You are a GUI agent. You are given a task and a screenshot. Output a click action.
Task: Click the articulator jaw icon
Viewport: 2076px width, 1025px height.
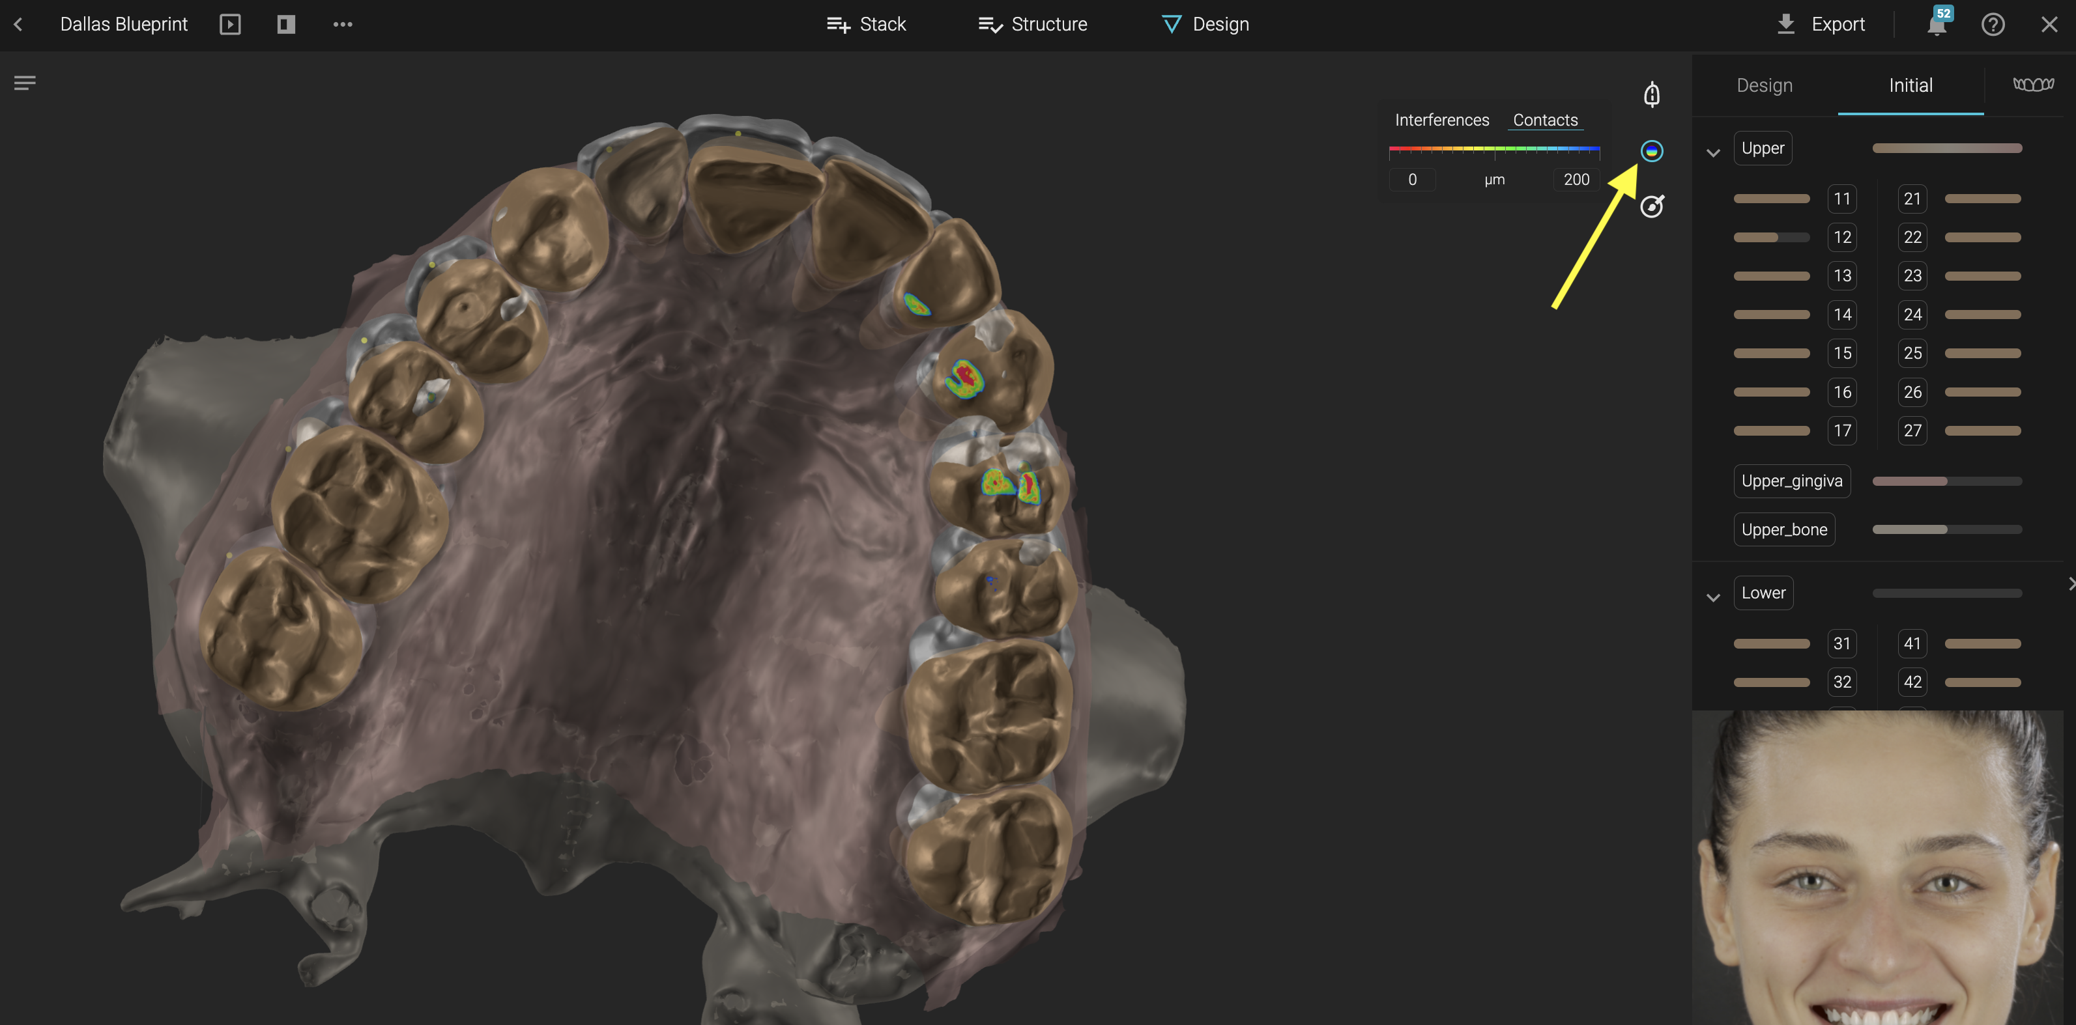click(1651, 94)
